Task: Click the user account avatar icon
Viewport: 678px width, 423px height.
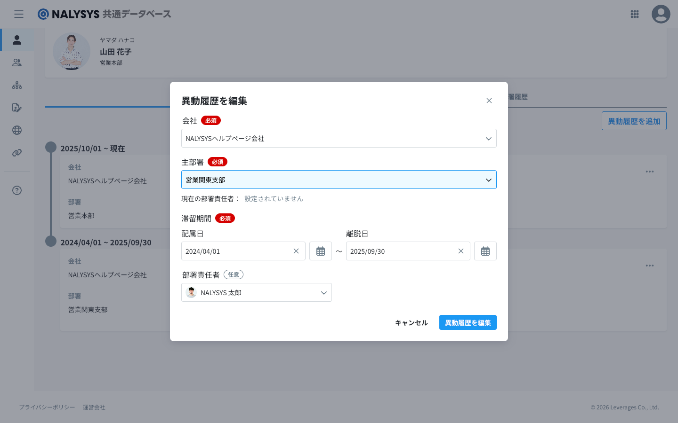Action: click(661, 14)
